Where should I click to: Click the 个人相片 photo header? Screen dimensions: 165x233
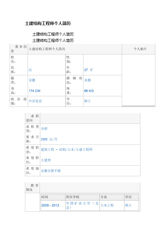[x=140, y=49]
